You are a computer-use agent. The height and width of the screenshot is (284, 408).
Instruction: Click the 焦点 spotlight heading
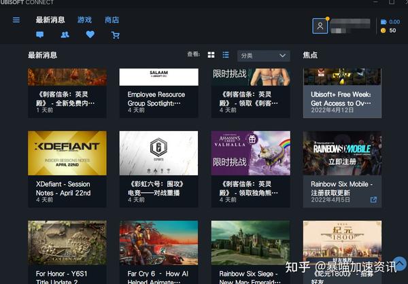coord(310,55)
